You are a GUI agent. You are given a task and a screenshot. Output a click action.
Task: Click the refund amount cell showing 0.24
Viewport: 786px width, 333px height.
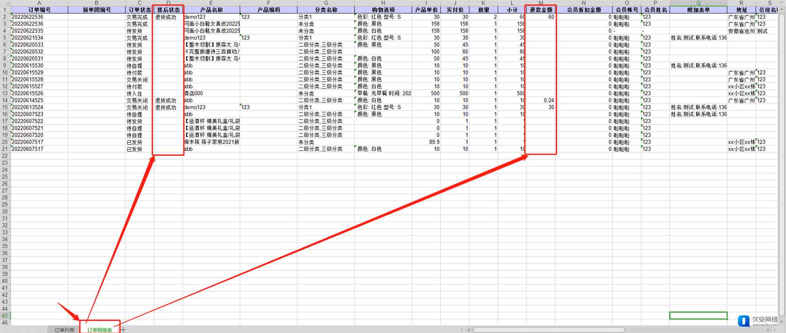pos(541,100)
